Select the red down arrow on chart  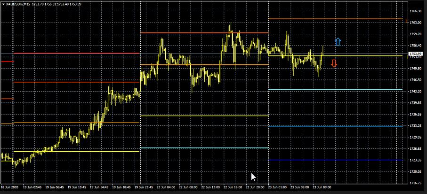(334, 63)
